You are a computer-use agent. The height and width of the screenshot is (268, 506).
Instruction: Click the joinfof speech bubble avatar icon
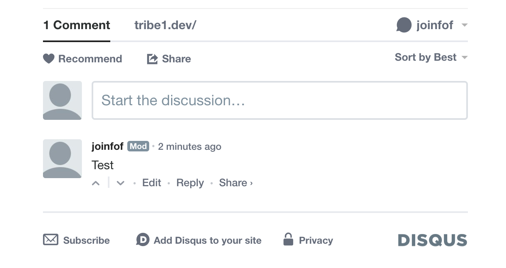click(x=404, y=25)
